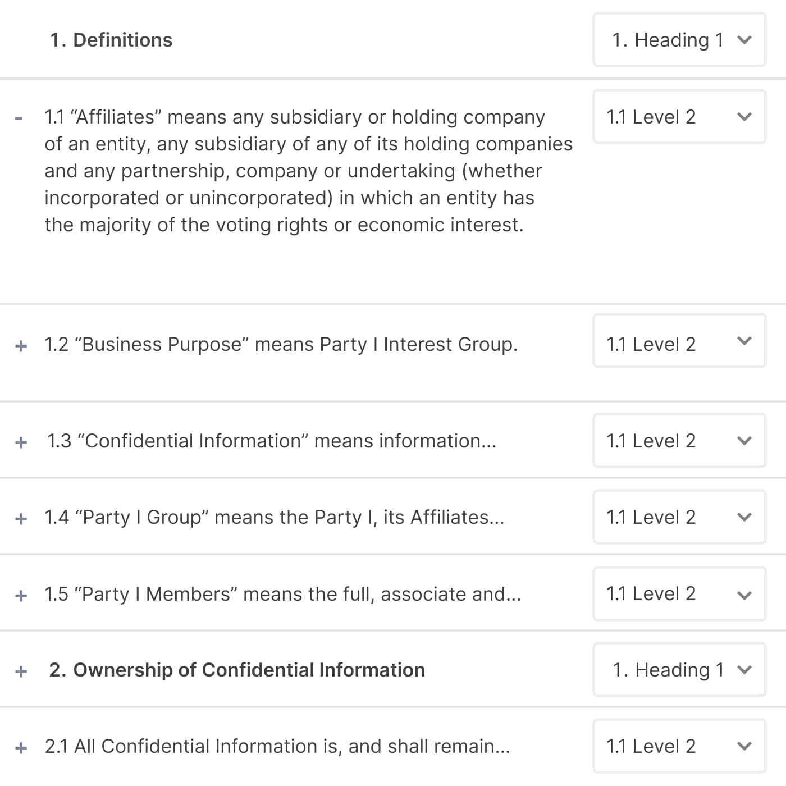Click the 1.5 Party I Members clause text

click(x=282, y=594)
